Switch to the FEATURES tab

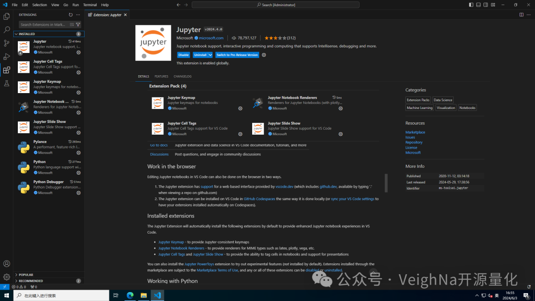click(x=161, y=76)
